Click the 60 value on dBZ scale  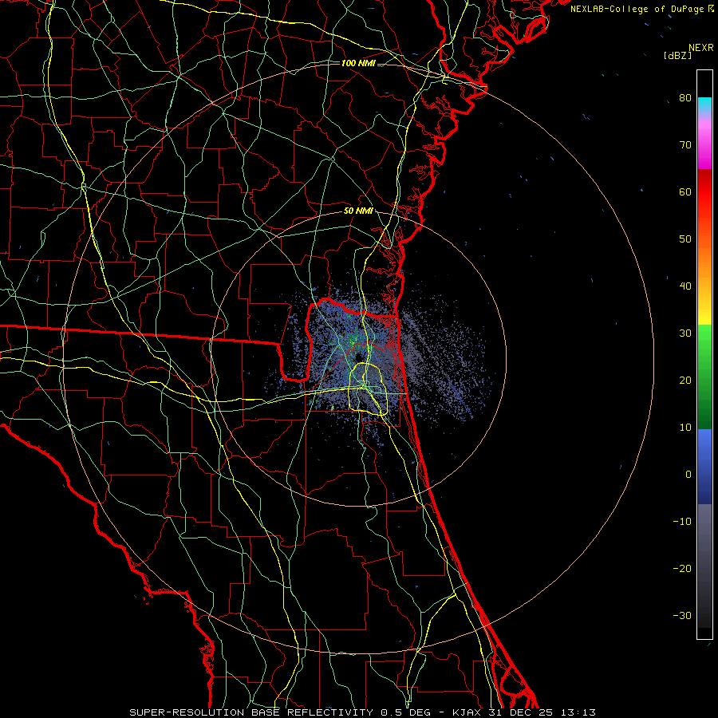(685, 191)
